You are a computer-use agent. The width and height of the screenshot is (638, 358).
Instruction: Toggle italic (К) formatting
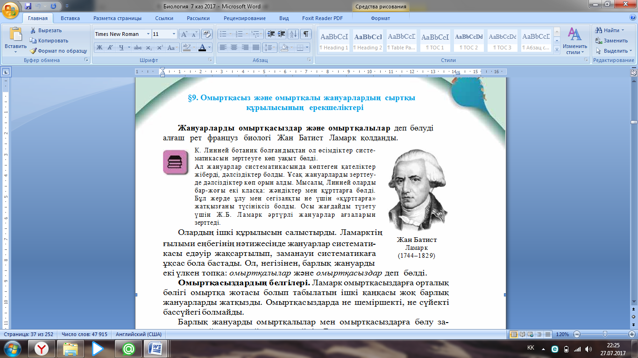coord(110,48)
